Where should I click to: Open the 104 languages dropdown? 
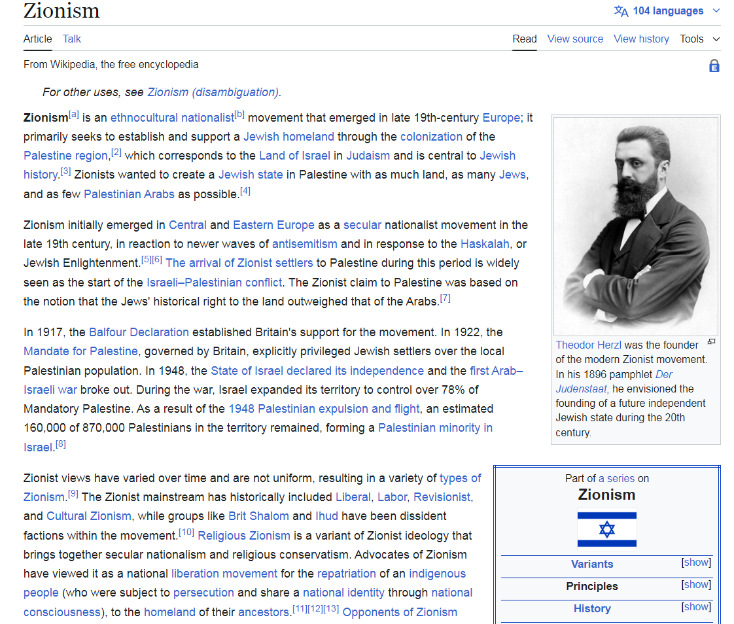tap(668, 10)
